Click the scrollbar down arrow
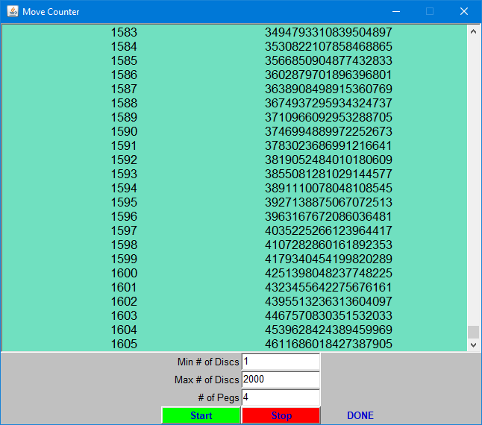Image resolution: width=482 pixels, height=425 pixels. [473, 344]
